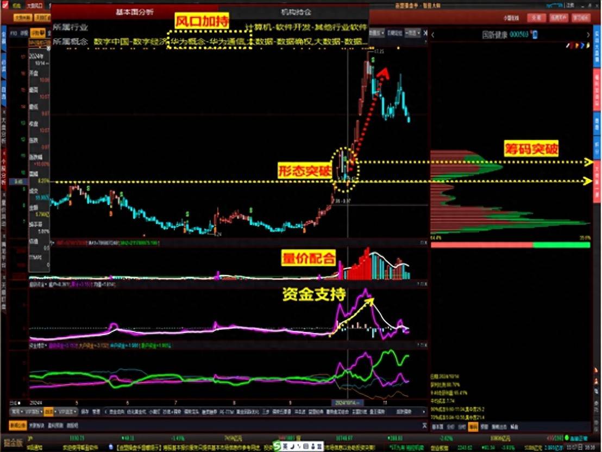The width and height of the screenshot is (602, 452).
Task: Open the 机构持仓 tab
Action: click(x=296, y=12)
